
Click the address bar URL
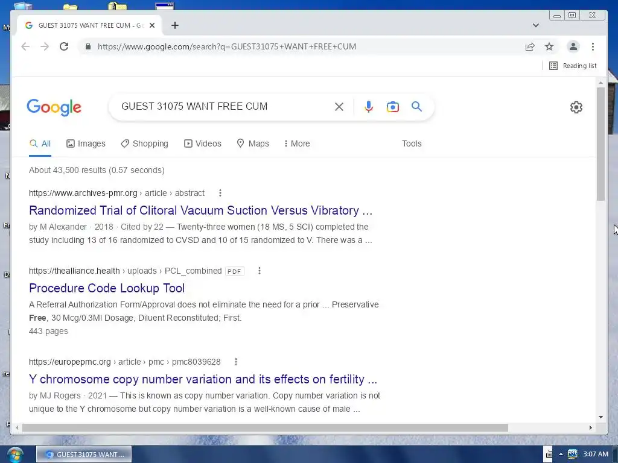(x=227, y=46)
